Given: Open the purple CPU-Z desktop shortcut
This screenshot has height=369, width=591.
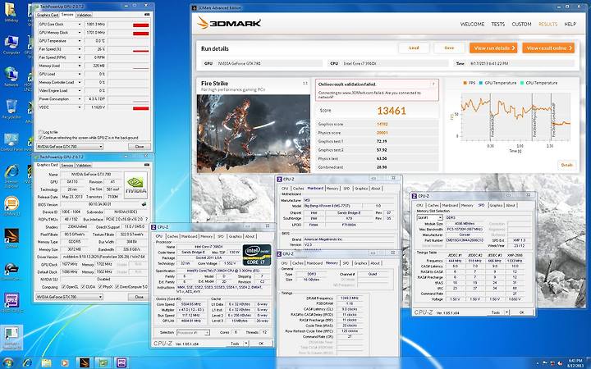Looking at the screenshot, I should click(11, 303).
